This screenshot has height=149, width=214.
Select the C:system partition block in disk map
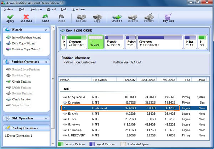(77, 42)
